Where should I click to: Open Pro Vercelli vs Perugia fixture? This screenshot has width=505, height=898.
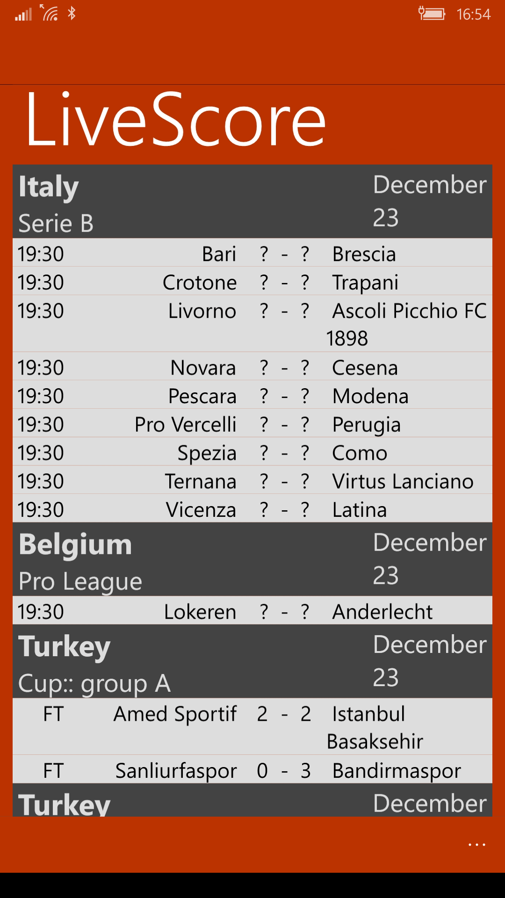252,424
